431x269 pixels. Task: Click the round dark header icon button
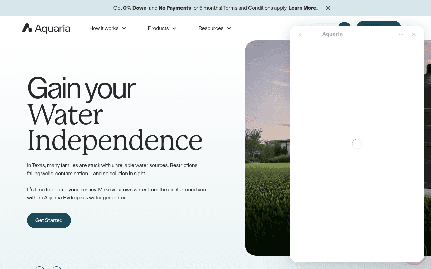pos(344,24)
